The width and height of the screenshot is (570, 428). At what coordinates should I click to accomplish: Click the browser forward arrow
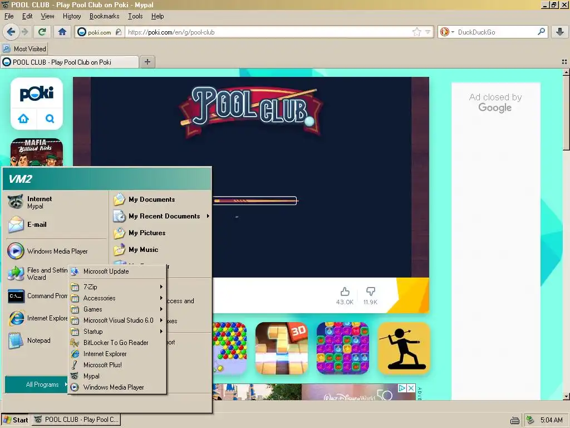(24, 32)
